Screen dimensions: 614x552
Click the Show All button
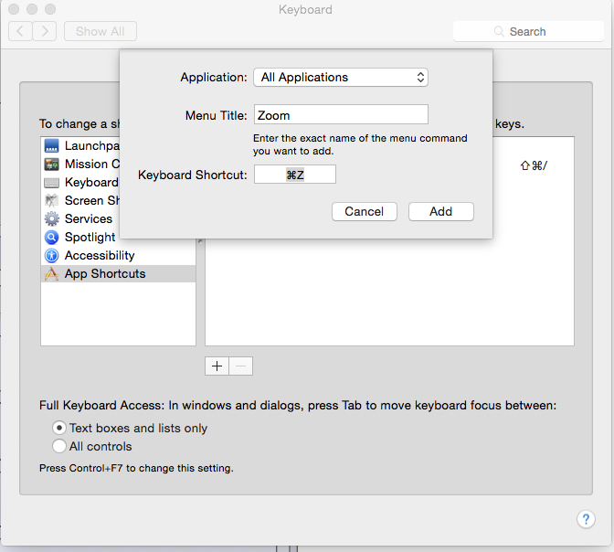pos(101,31)
